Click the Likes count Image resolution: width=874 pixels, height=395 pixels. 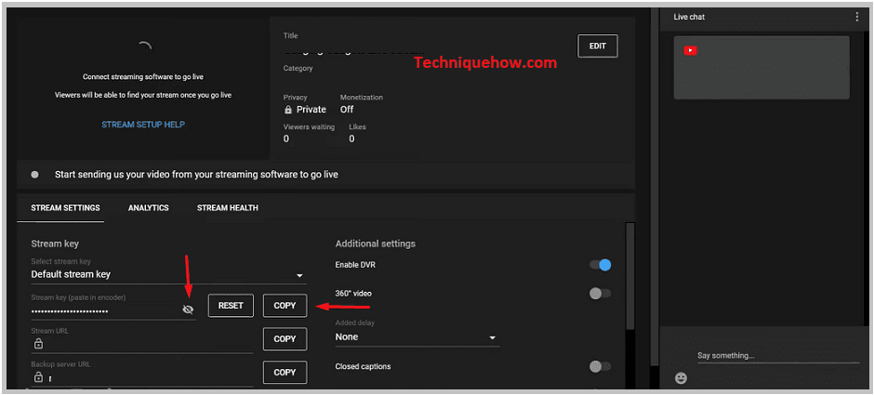coord(351,138)
